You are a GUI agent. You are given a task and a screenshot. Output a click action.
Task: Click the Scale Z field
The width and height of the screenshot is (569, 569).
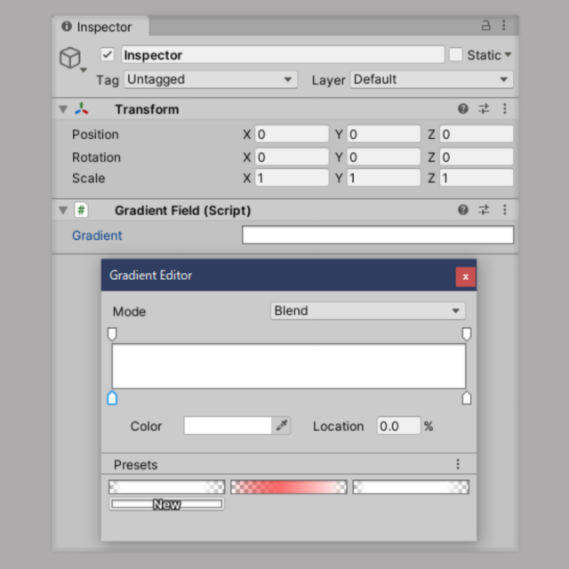coord(477,178)
